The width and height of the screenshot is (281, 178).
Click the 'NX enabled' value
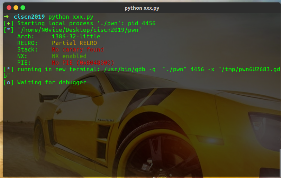pos(69,56)
